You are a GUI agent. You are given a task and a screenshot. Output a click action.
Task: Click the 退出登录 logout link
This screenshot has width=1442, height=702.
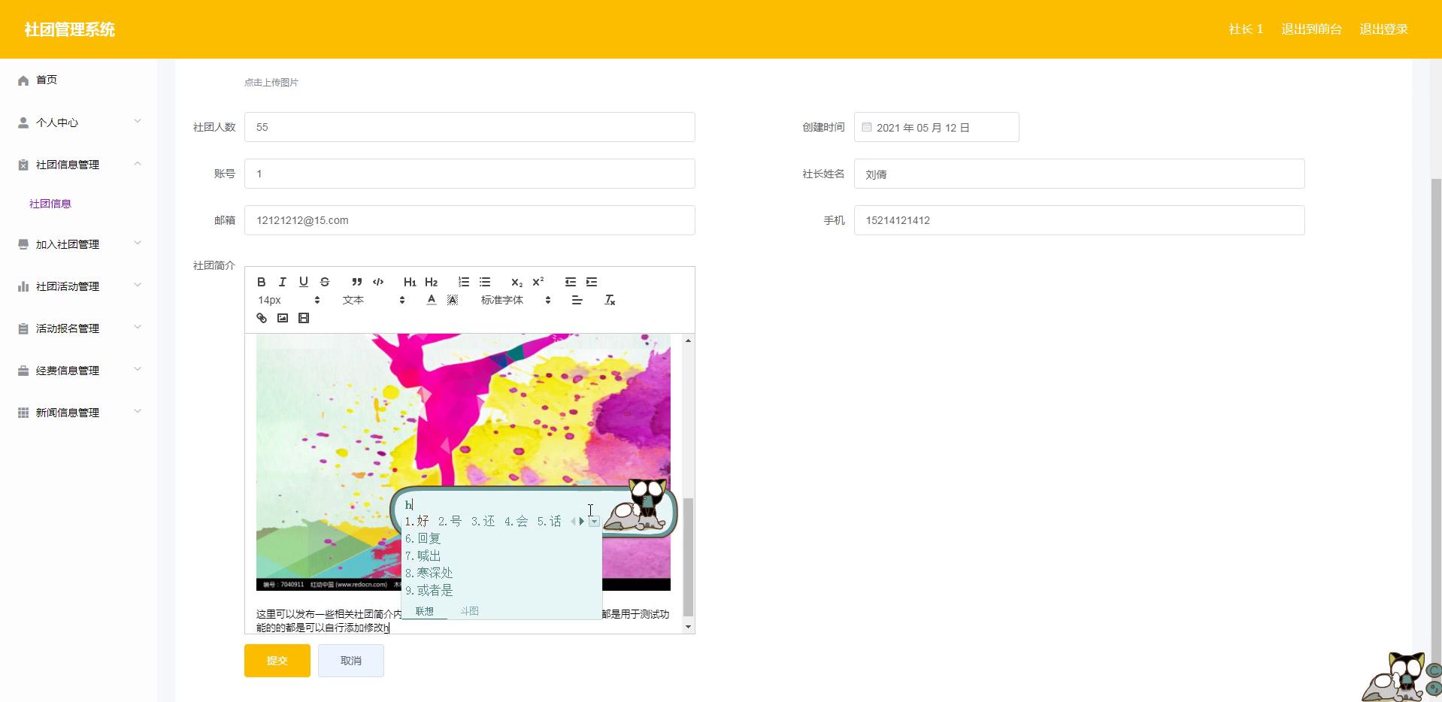point(1383,29)
